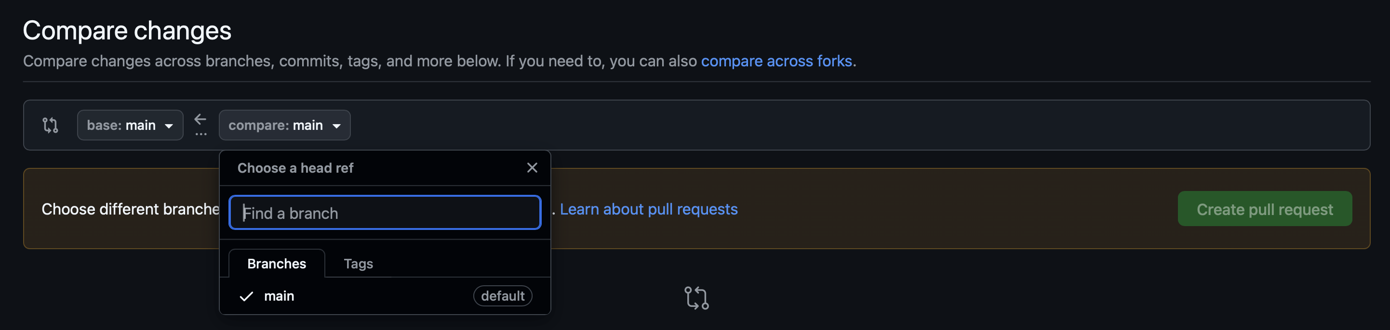Screen dimensions: 1390x330
Task: Focus the Find a branch search field
Action: 385,213
